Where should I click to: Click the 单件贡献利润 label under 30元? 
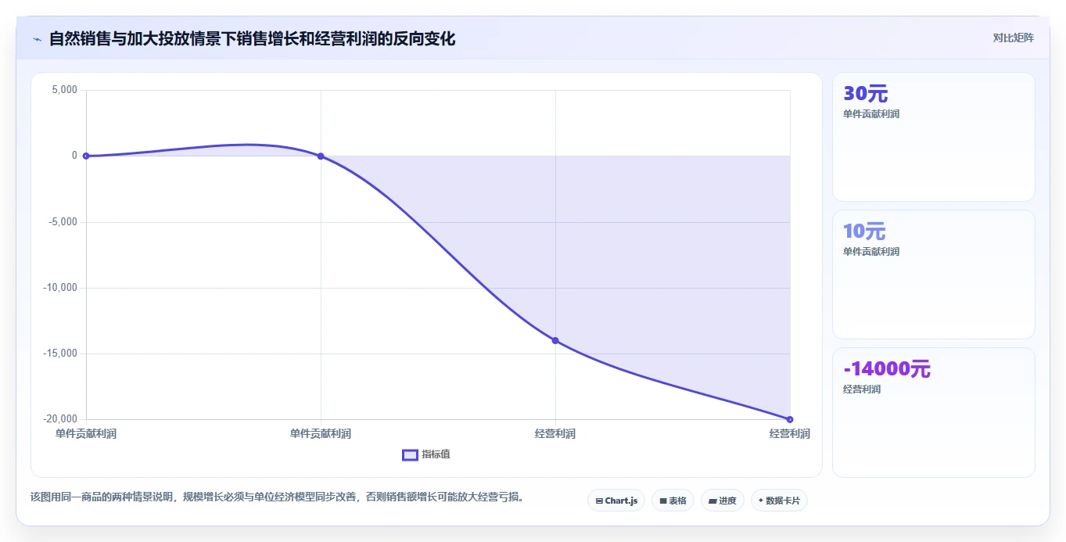(871, 114)
